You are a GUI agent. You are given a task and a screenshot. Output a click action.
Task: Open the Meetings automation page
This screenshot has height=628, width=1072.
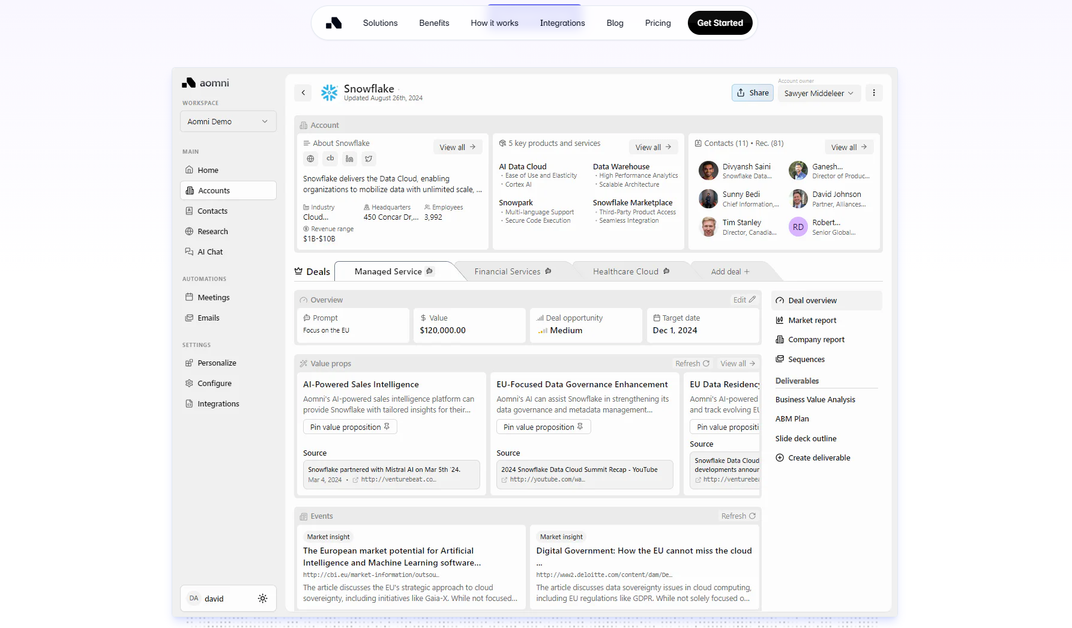tap(213, 297)
